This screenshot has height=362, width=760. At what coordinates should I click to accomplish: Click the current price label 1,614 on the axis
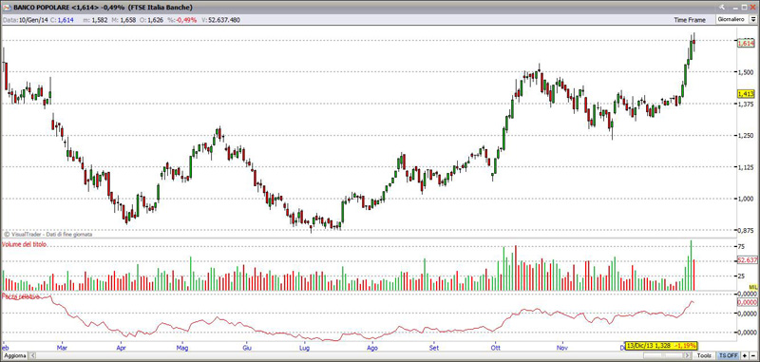click(746, 43)
